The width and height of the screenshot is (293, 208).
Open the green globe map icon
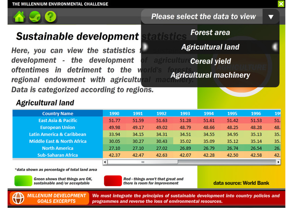pos(35,16)
